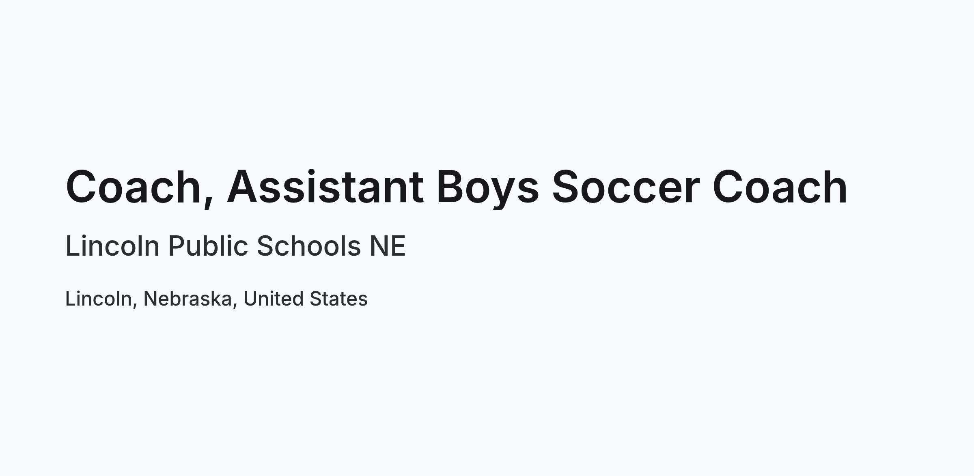Click 'Lincoln' in the Lincoln Public Schools line
Image resolution: width=974 pixels, height=476 pixels.
tap(112, 246)
